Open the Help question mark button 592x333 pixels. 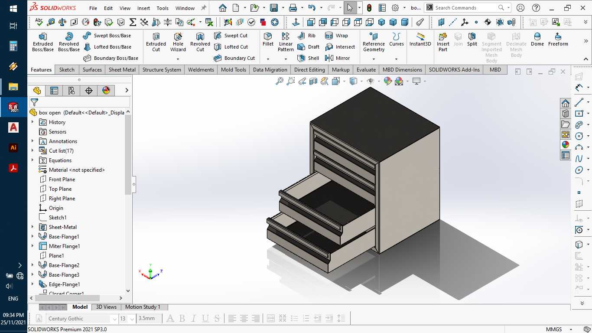tap(536, 8)
